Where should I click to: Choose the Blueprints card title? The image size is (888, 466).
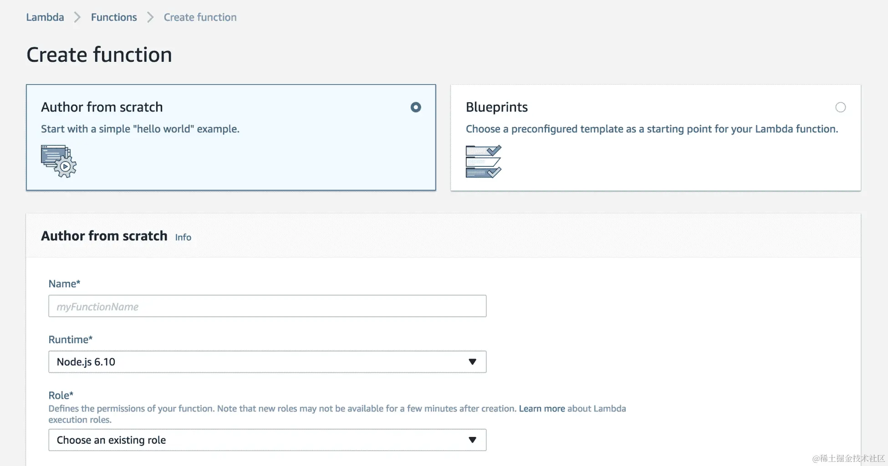point(496,107)
